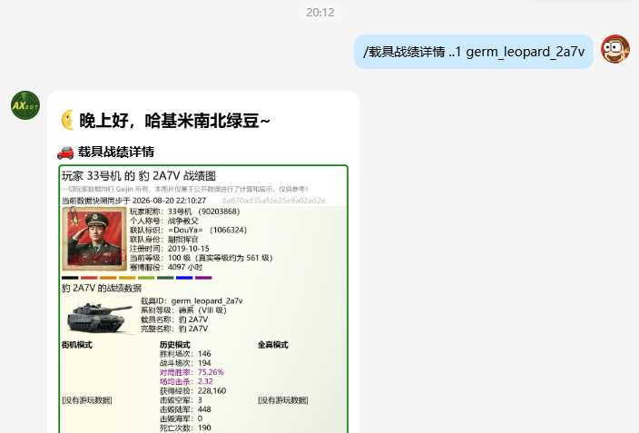Click the Leopard 2A7V tank image

click(x=99, y=317)
